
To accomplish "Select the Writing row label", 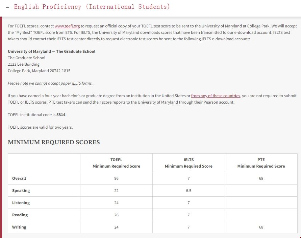I will 19,227.
